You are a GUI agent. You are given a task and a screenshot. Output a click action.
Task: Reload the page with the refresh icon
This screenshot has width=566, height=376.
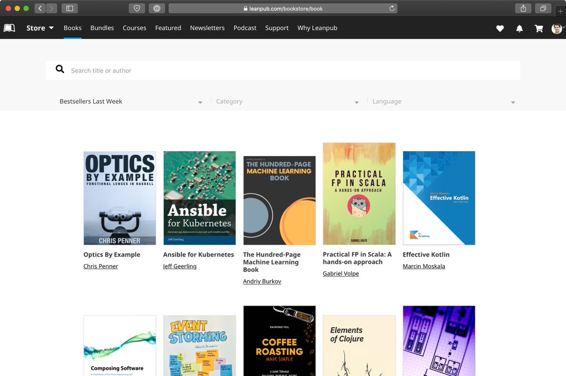pyautogui.click(x=391, y=8)
